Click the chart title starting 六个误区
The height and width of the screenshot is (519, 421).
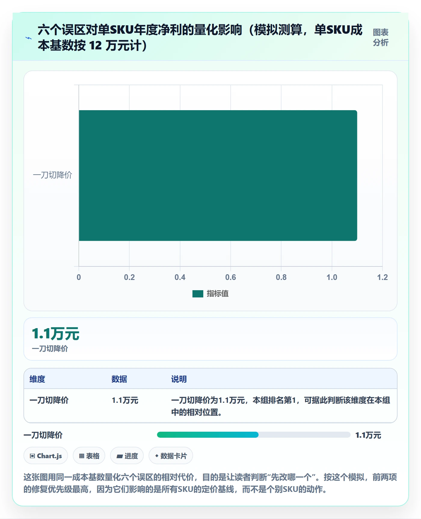tap(200, 38)
